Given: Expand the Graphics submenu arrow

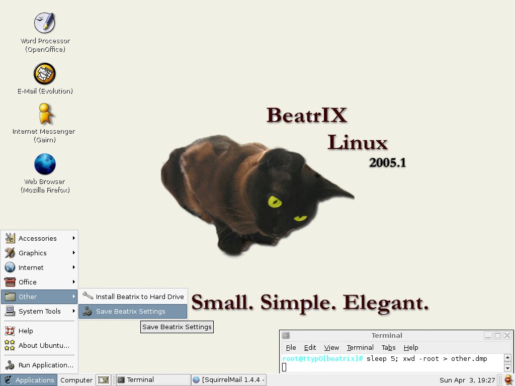Looking at the screenshot, I should (73, 252).
